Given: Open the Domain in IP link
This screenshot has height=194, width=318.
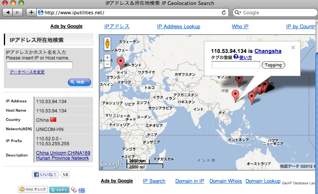Looking at the screenshot, I should (190, 181).
